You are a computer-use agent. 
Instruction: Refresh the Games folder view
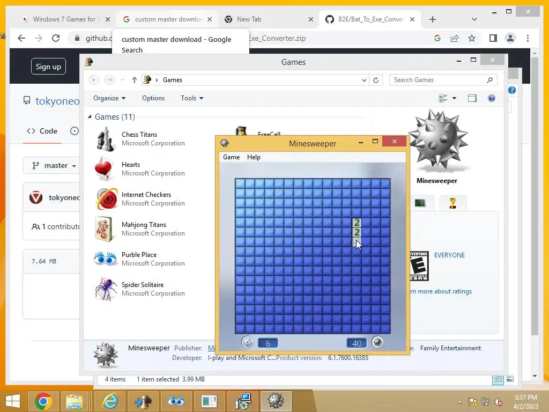[x=376, y=80]
